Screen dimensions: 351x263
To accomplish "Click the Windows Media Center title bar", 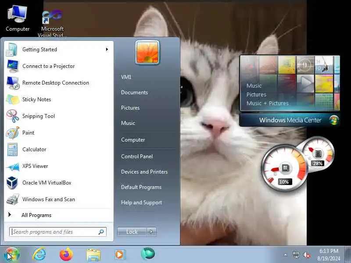I will point(290,120).
